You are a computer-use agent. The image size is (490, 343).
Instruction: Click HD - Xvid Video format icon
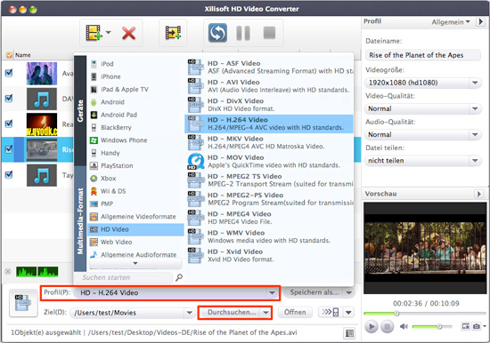coord(196,255)
